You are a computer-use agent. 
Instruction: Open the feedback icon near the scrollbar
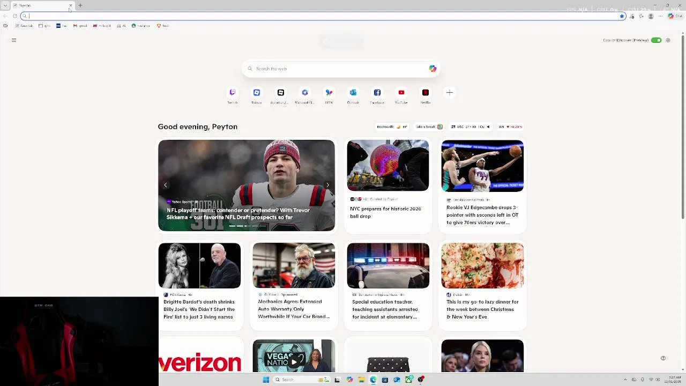tap(663, 358)
